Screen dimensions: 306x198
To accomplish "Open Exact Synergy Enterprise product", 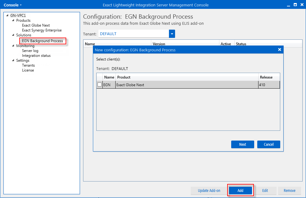I will (42, 30).
